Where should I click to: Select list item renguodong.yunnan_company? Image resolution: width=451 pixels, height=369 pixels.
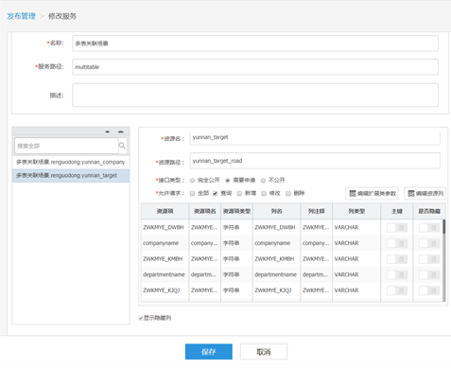[x=71, y=162]
